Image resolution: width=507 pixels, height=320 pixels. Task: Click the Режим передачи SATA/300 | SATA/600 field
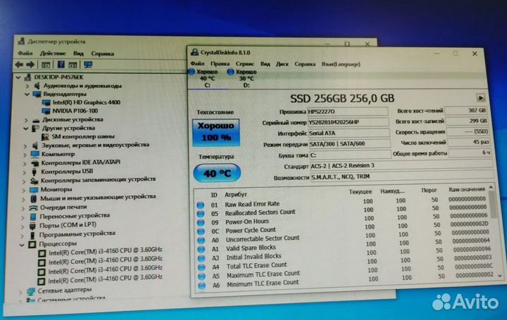[350, 144]
